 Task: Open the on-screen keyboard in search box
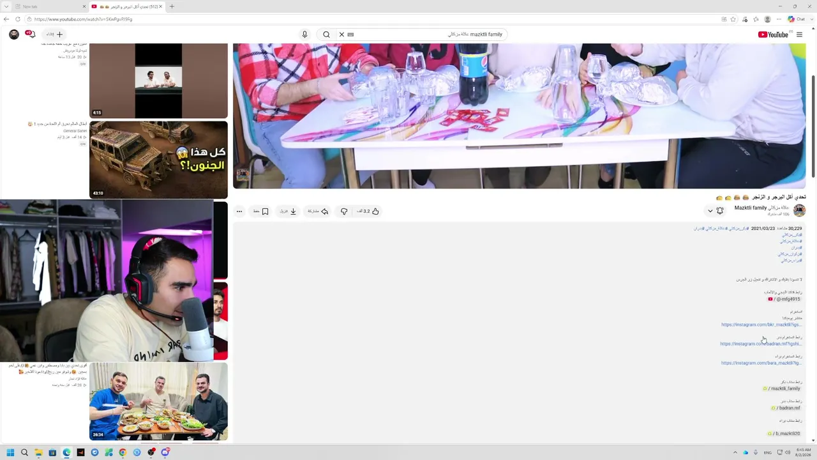[350, 34]
